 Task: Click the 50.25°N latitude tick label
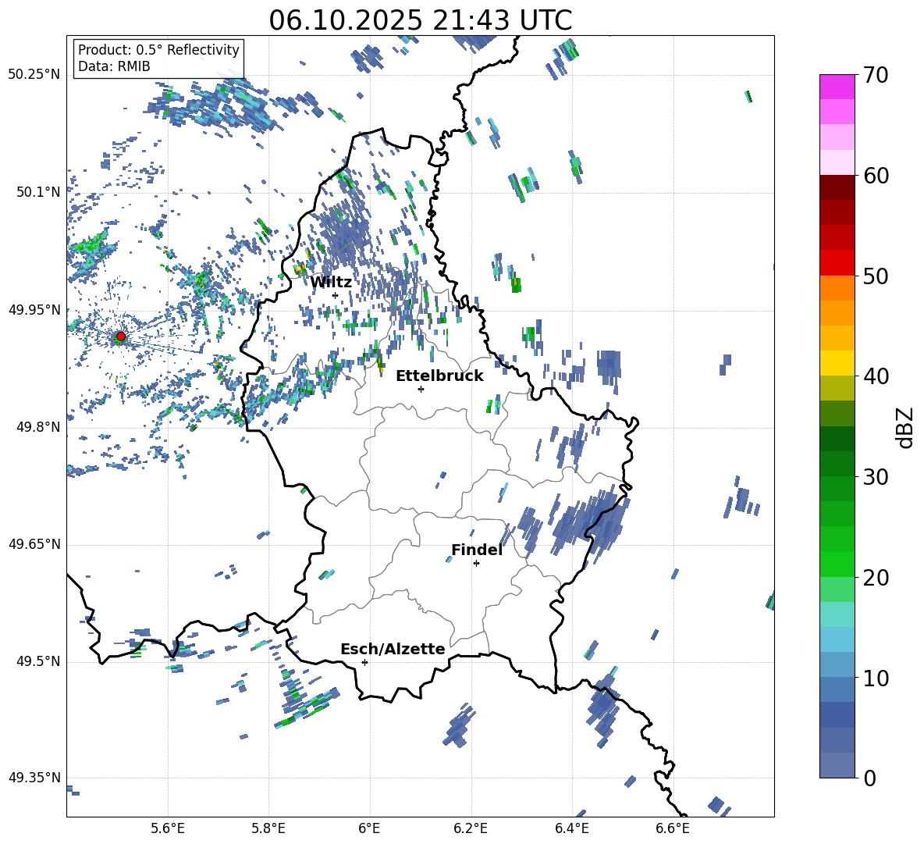click(x=34, y=75)
